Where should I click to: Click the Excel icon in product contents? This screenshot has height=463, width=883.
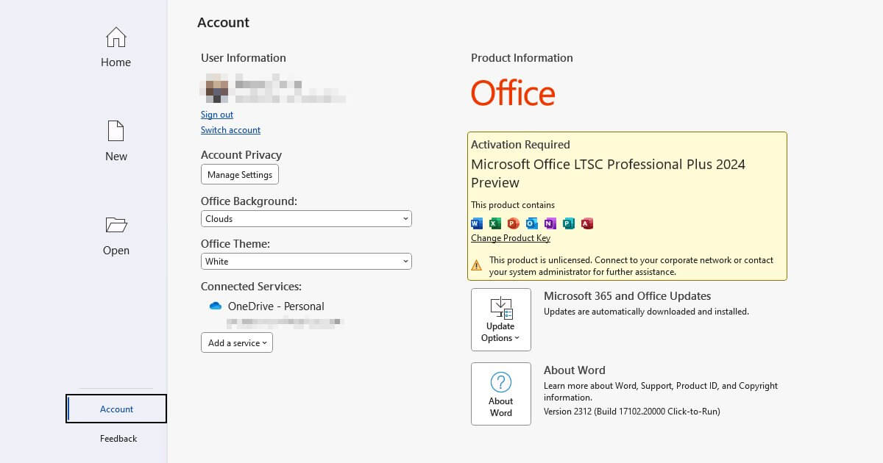[x=495, y=223]
